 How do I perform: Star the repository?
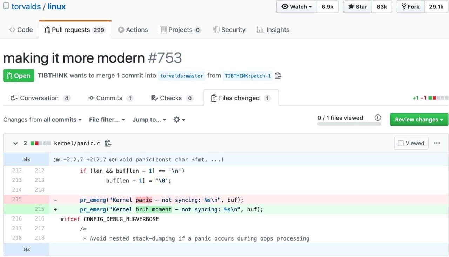pos(357,7)
